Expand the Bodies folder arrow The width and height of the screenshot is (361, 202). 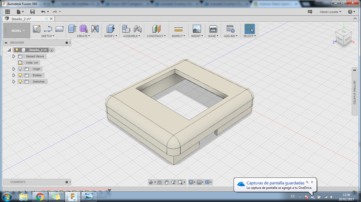point(14,75)
